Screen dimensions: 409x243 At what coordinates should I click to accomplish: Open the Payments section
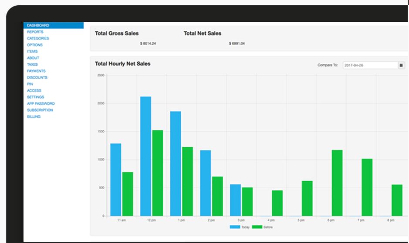point(36,71)
